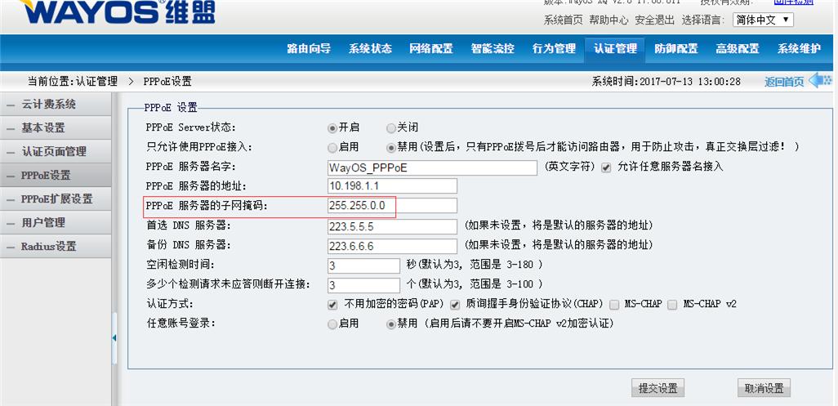
Task: Open the 系统维护 menu
Action: (799, 48)
